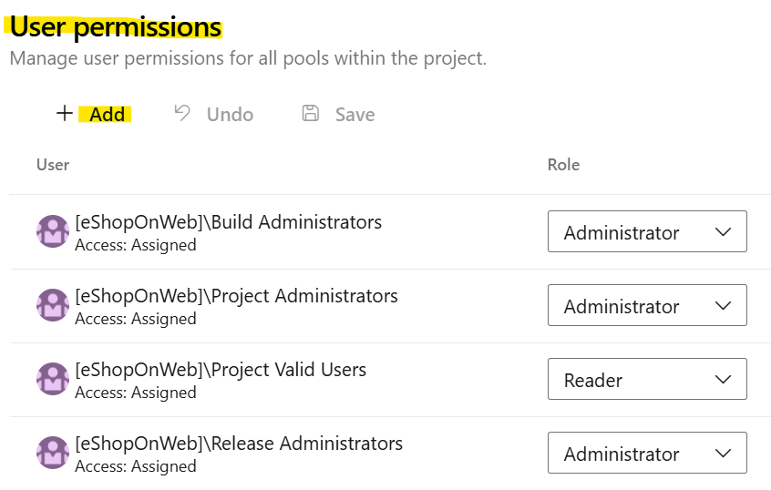Screen dimensions: 771x490
Task: Click the Project Valid Users group avatar
Action: click(53, 379)
